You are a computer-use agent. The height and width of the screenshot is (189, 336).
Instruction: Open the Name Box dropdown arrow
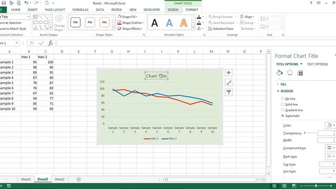[x=16, y=43]
